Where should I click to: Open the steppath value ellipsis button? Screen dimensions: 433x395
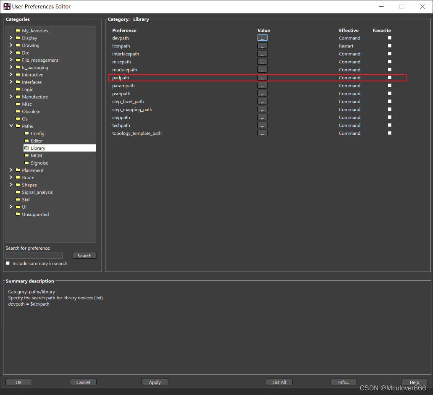coord(262,118)
